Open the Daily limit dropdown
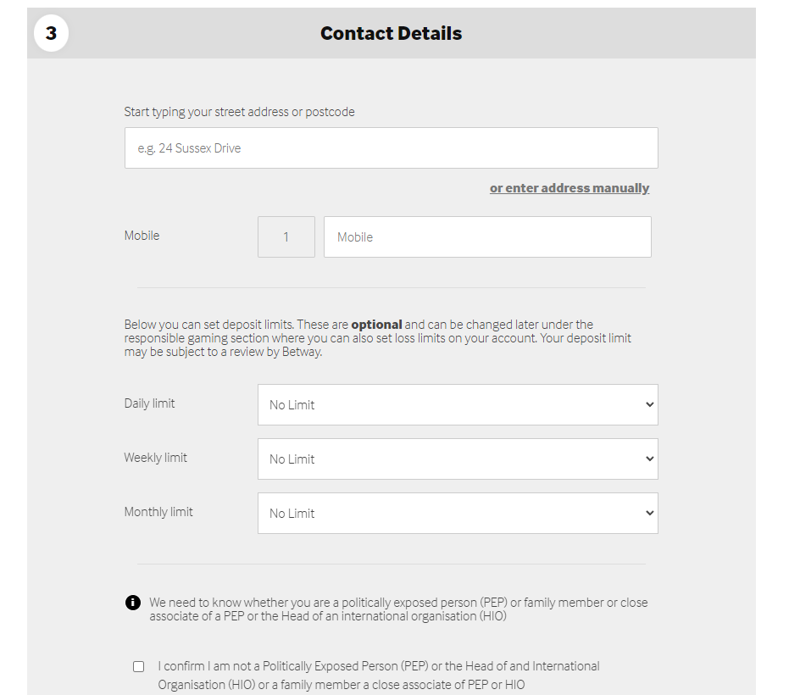This screenshot has width=800, height=695. 458,404
